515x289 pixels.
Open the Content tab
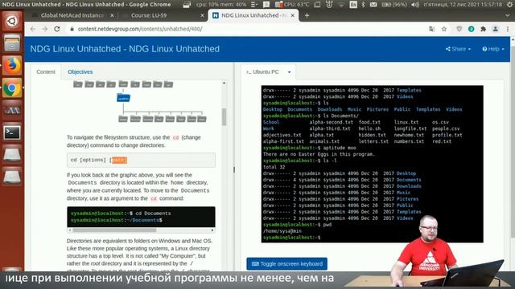click(46, 71)
